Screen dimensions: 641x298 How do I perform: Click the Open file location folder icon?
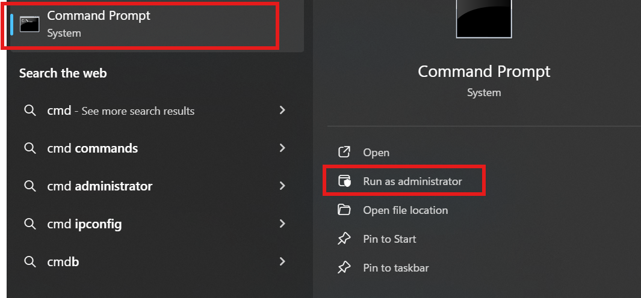(344, 210)
